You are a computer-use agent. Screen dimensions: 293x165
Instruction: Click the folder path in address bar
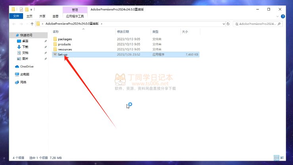tap(72, 24)
